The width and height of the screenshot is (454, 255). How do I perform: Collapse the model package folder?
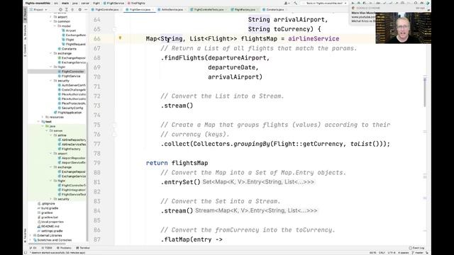click(55, 26)
